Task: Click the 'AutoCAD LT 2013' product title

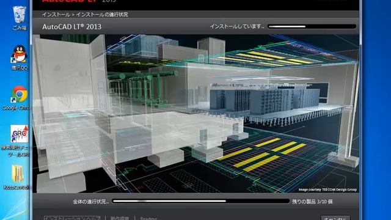Action: (x=72, y=27)
